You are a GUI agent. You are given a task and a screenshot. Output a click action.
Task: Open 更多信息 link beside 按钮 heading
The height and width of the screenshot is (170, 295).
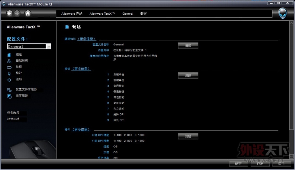pyautogui.click(x=81, y=69)
